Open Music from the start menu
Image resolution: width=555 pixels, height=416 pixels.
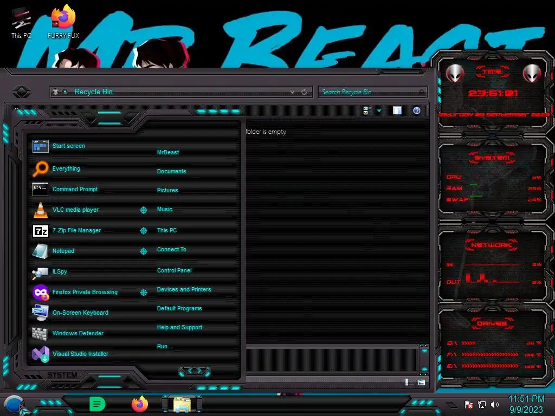[165, 210]
